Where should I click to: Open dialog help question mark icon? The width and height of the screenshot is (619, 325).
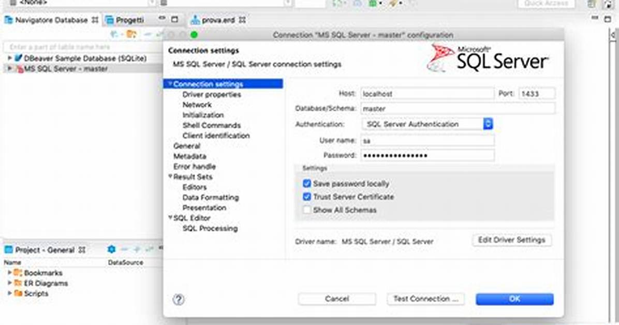coord(179,299)
